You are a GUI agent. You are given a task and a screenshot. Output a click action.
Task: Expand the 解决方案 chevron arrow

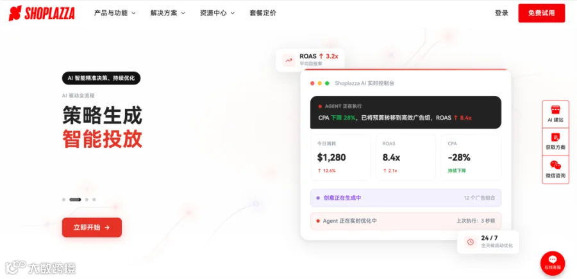pos(183,13)
